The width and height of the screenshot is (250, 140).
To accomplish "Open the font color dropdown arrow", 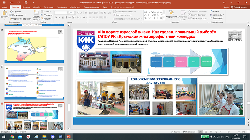I will coord(86,17).
